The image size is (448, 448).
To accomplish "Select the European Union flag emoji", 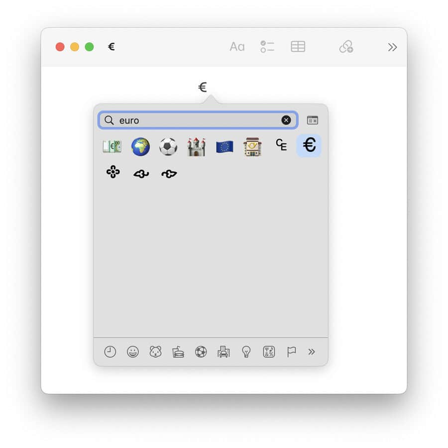I will pyautogui.click(x=224, y=147).
